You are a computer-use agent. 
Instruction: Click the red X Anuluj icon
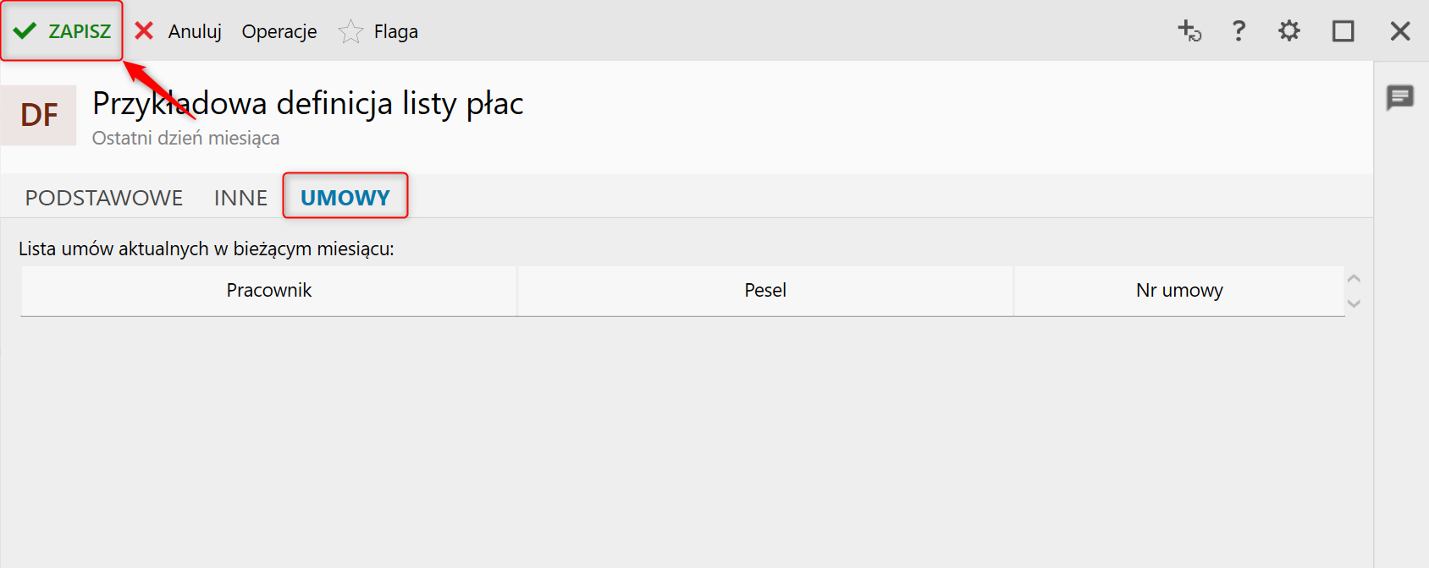pyautogui.click(x=145, y=31)
